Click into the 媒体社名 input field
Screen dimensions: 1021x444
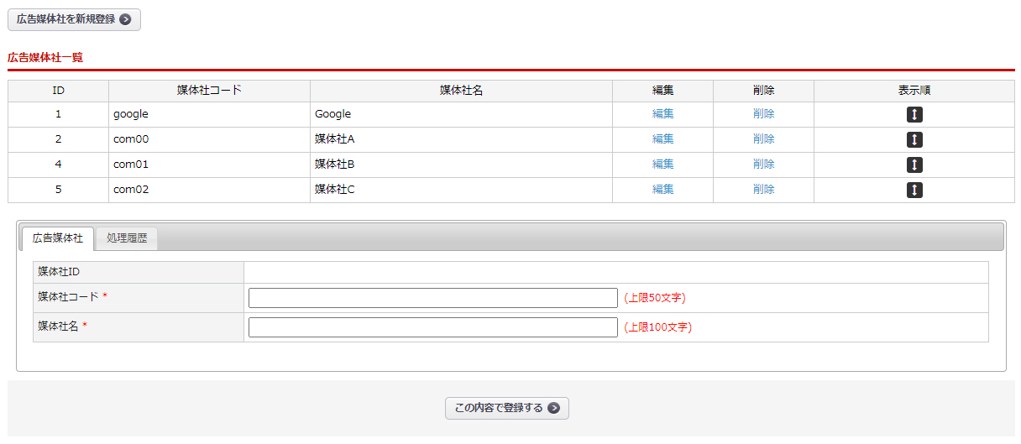(432, 327)
